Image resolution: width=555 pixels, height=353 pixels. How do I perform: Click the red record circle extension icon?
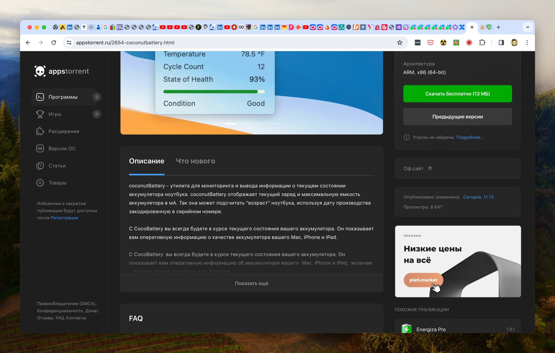[469, 42]
